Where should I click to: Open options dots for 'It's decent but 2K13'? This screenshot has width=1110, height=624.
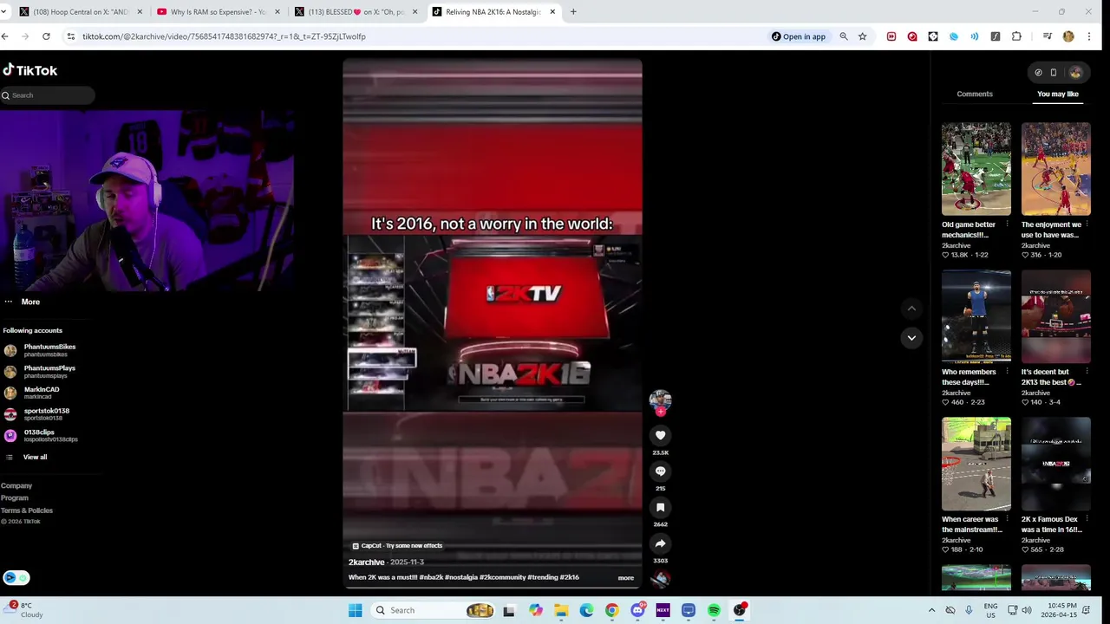coord(1087,372)
